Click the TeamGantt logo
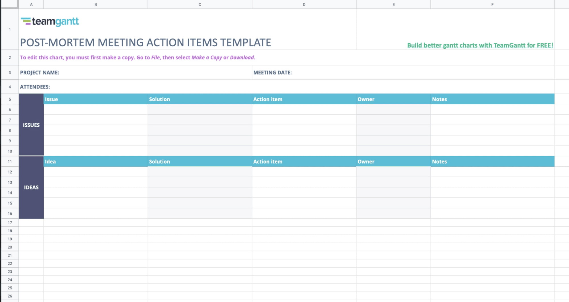Image resolution: width=569 pixels, height=302 pixels. (x=50, y=21)
